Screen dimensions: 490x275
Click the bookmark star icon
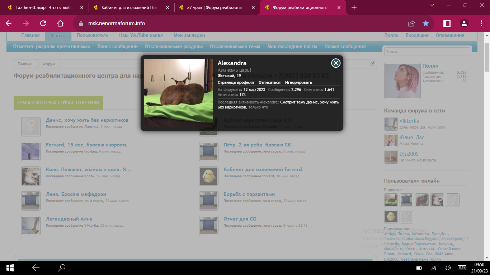click(x=426, y=23)
